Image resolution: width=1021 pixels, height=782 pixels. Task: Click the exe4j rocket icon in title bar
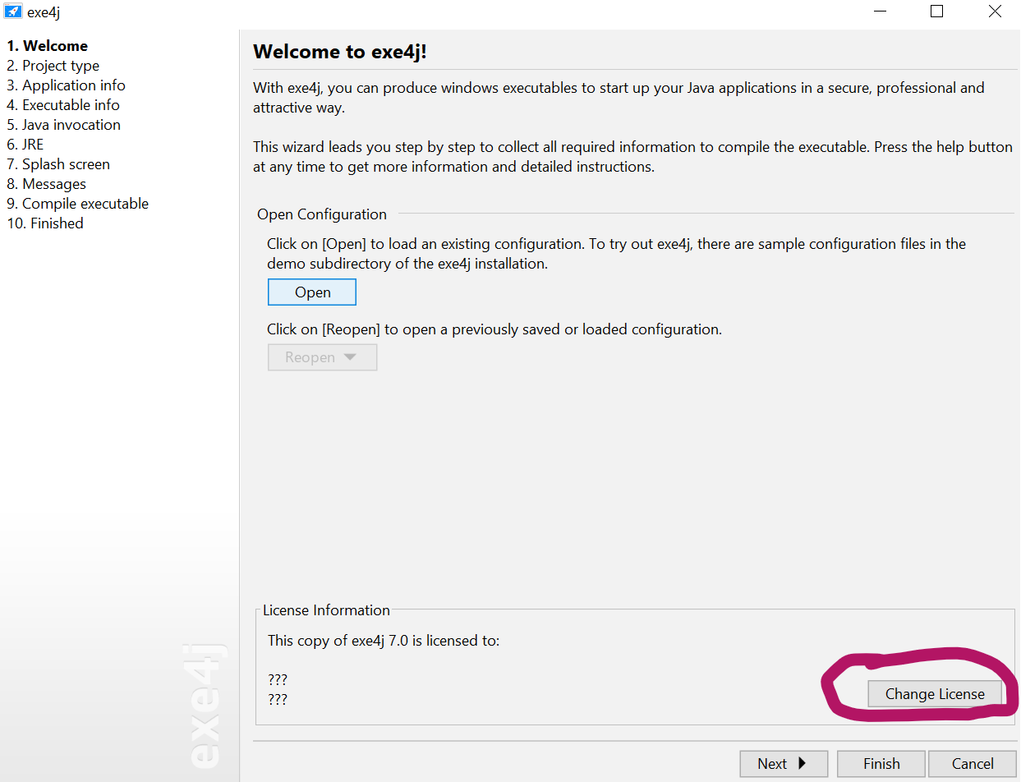pos(13,12)
